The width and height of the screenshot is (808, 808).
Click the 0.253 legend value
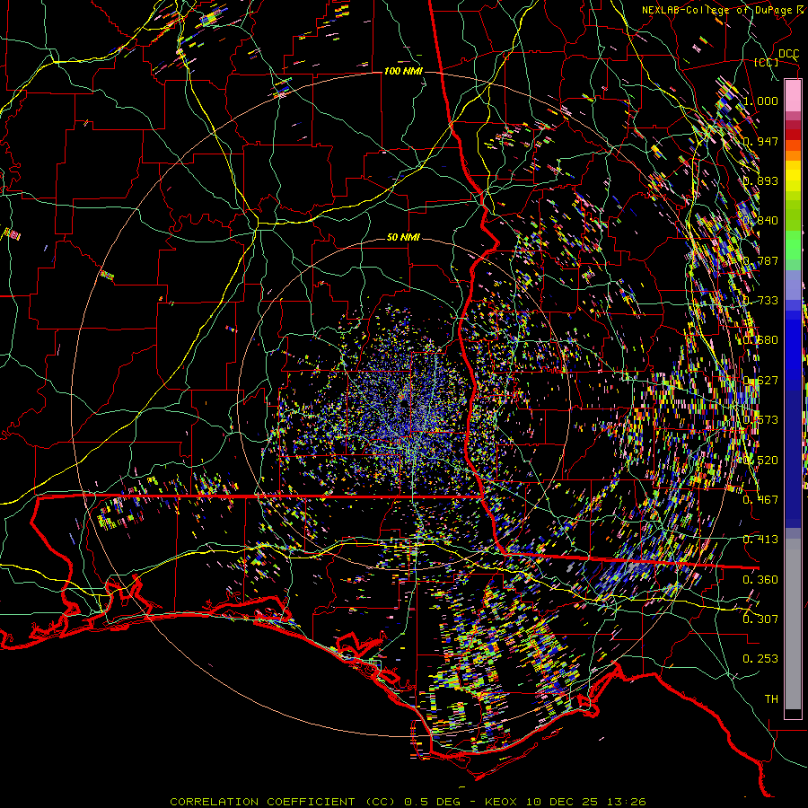coord(760,659)
